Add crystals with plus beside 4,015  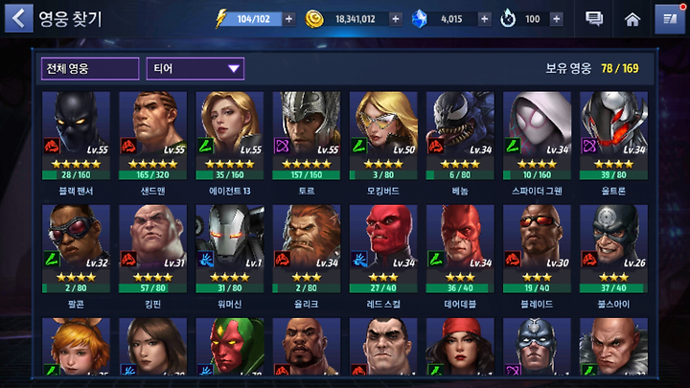(x=485, y=19)
